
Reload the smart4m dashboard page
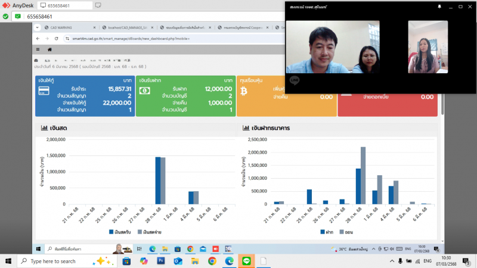(x=56, y=39)
